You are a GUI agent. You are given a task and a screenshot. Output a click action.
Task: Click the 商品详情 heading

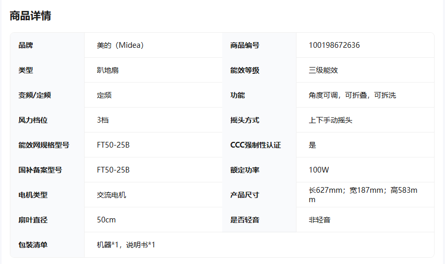pyautogui.click(x=30, y=16)
